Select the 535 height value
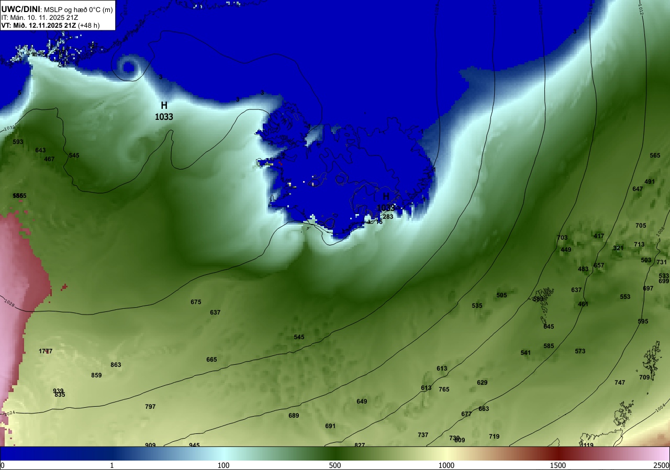 (x=477, y=306)
